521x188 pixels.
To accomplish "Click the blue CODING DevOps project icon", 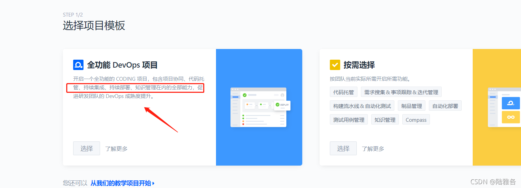I will coord(78,65).
